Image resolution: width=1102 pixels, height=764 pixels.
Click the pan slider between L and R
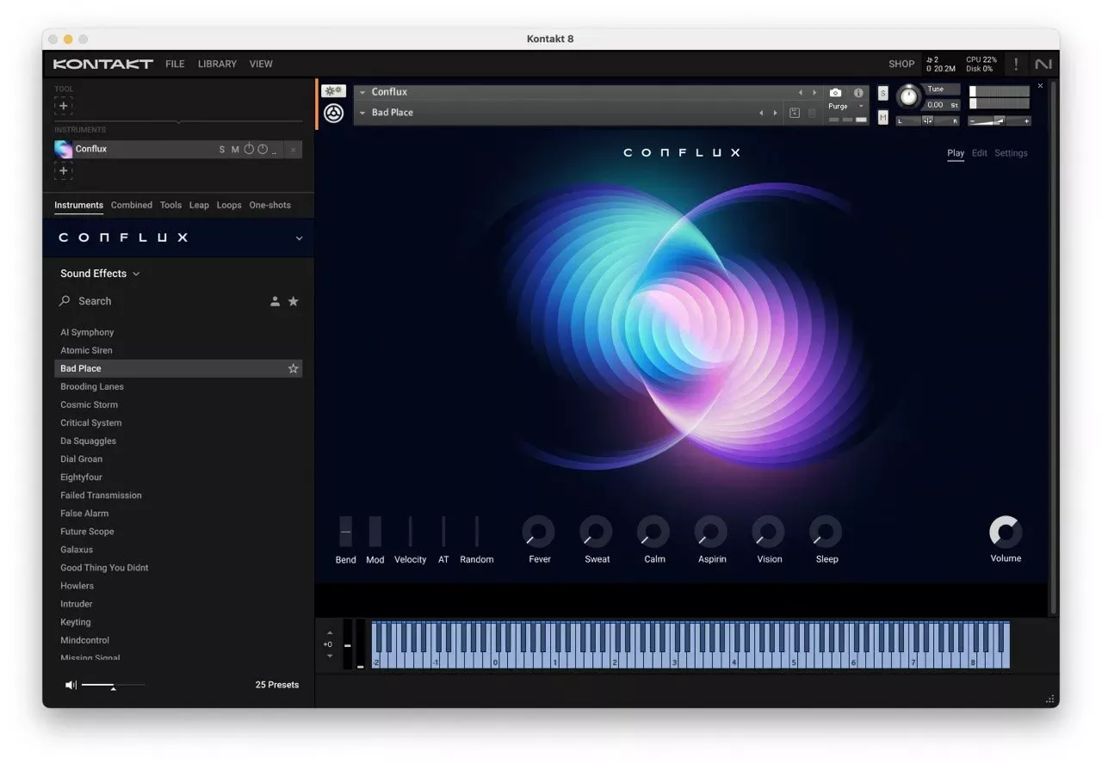[927, 121]
